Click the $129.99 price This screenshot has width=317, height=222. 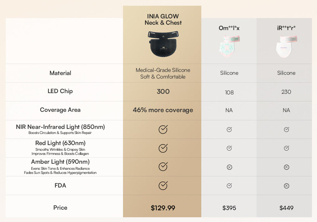pyautogui.click(x=163, y=208)
